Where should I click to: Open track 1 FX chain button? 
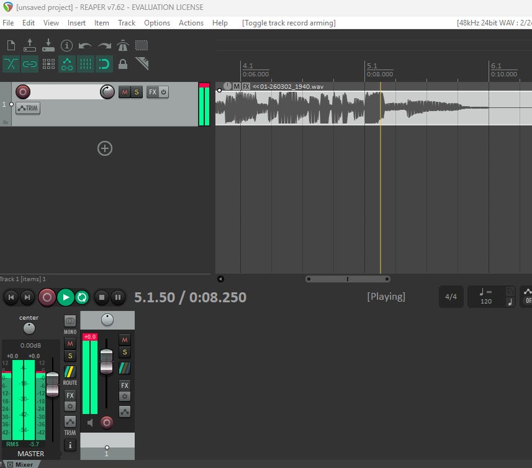153,92
